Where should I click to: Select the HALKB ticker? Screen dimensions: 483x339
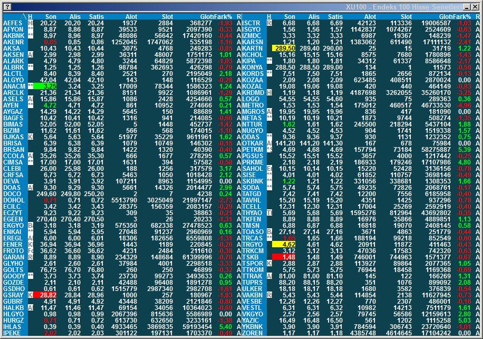click(13, 307)
